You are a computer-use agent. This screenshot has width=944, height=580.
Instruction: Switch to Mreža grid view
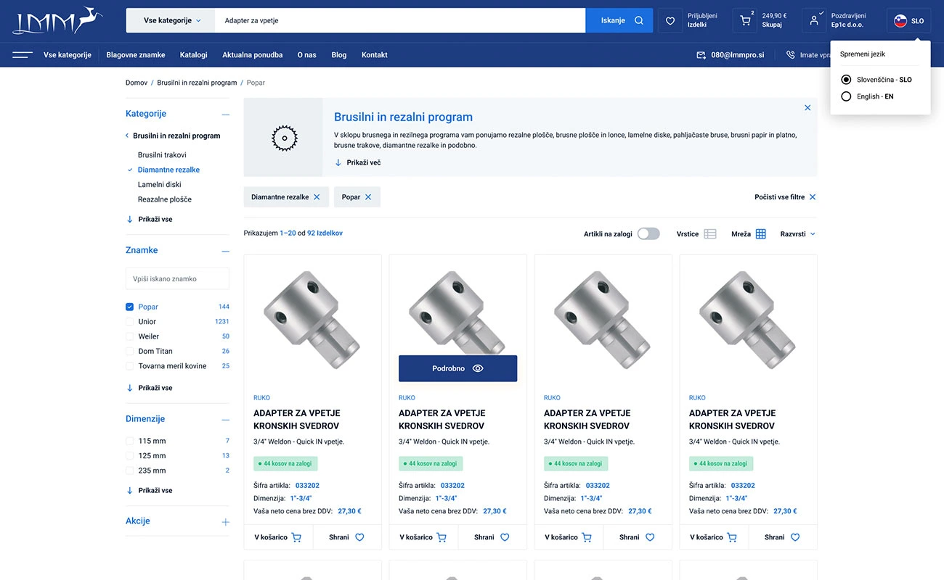760,233
